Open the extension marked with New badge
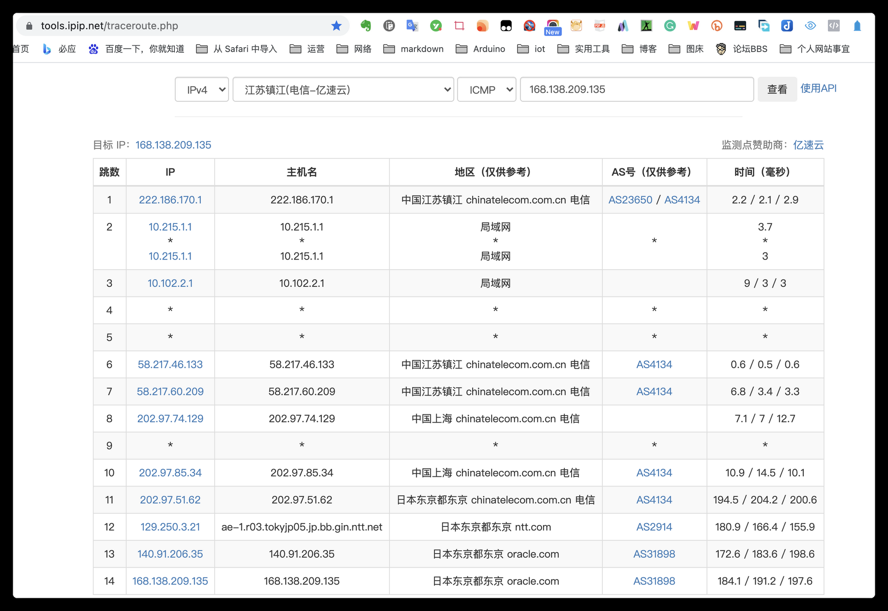The height and width of the screenshot is (611, 888). [553, 23]
